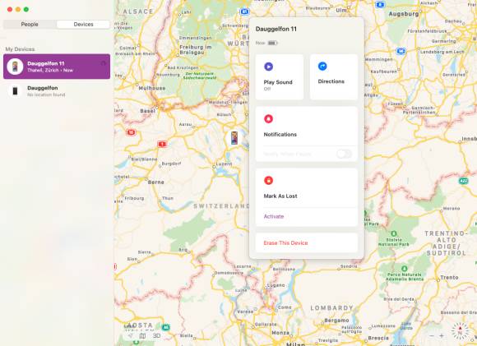This screenshot has height=346, width=477.
Task: Open the map mode icon
Action: coord(142,335)
